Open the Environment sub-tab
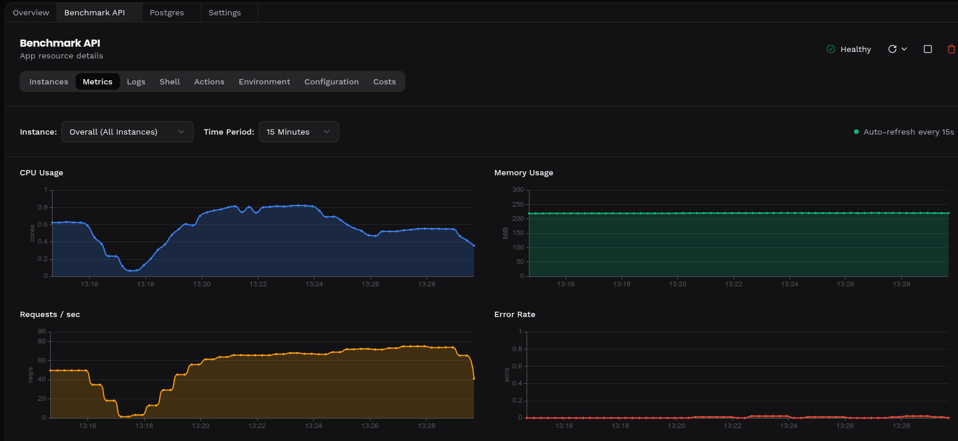The height and width of the screenshot is (441, 958). tap(264, 81)
